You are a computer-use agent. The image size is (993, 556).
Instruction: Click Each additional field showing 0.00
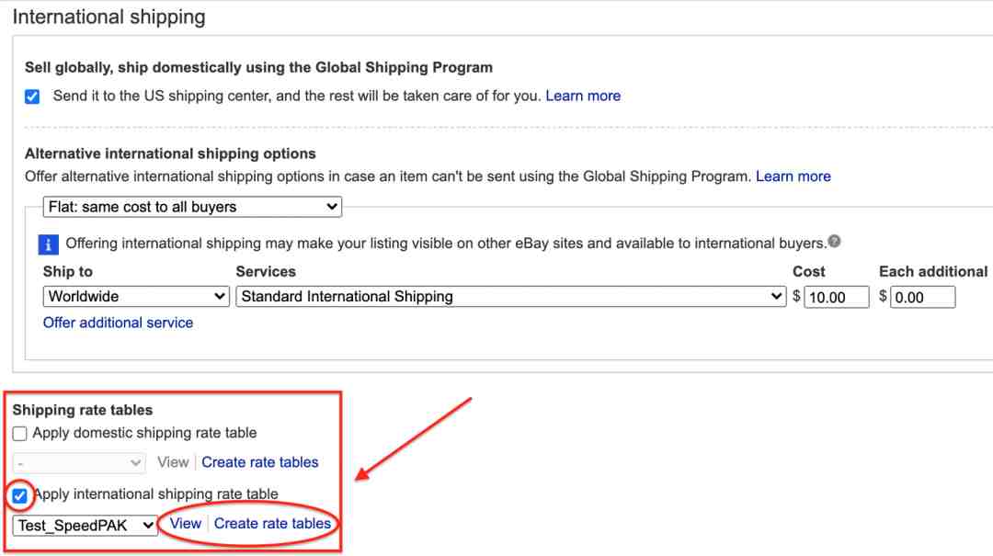(x=923, y=297)
